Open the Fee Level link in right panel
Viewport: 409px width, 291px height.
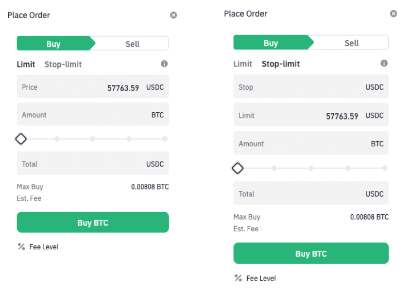click(261, 278)
